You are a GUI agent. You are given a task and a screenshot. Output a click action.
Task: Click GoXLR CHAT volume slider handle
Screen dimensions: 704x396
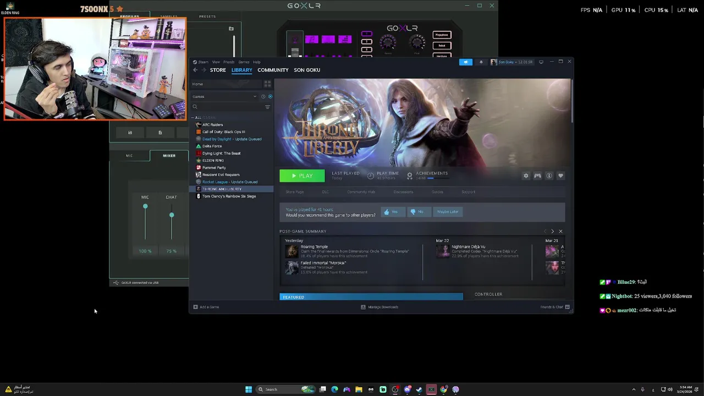click(172, 215)
